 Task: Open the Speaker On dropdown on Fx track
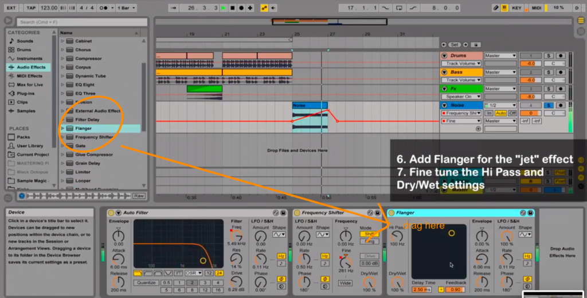[x=461, y=96]
